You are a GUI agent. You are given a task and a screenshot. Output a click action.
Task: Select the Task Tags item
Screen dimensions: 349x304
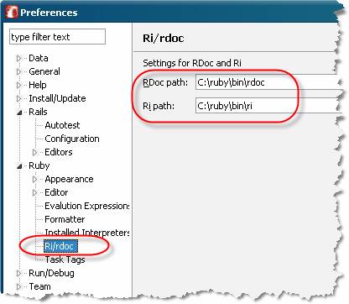pos(65,259)
